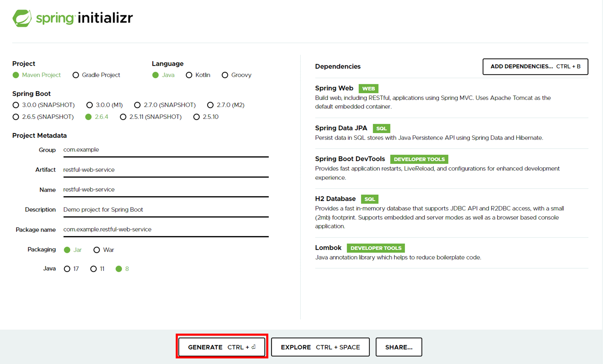The image size is (603, 364).
Task: Click SQL badge next to Spring Data JPA
Action: click(x=382, y=128)
